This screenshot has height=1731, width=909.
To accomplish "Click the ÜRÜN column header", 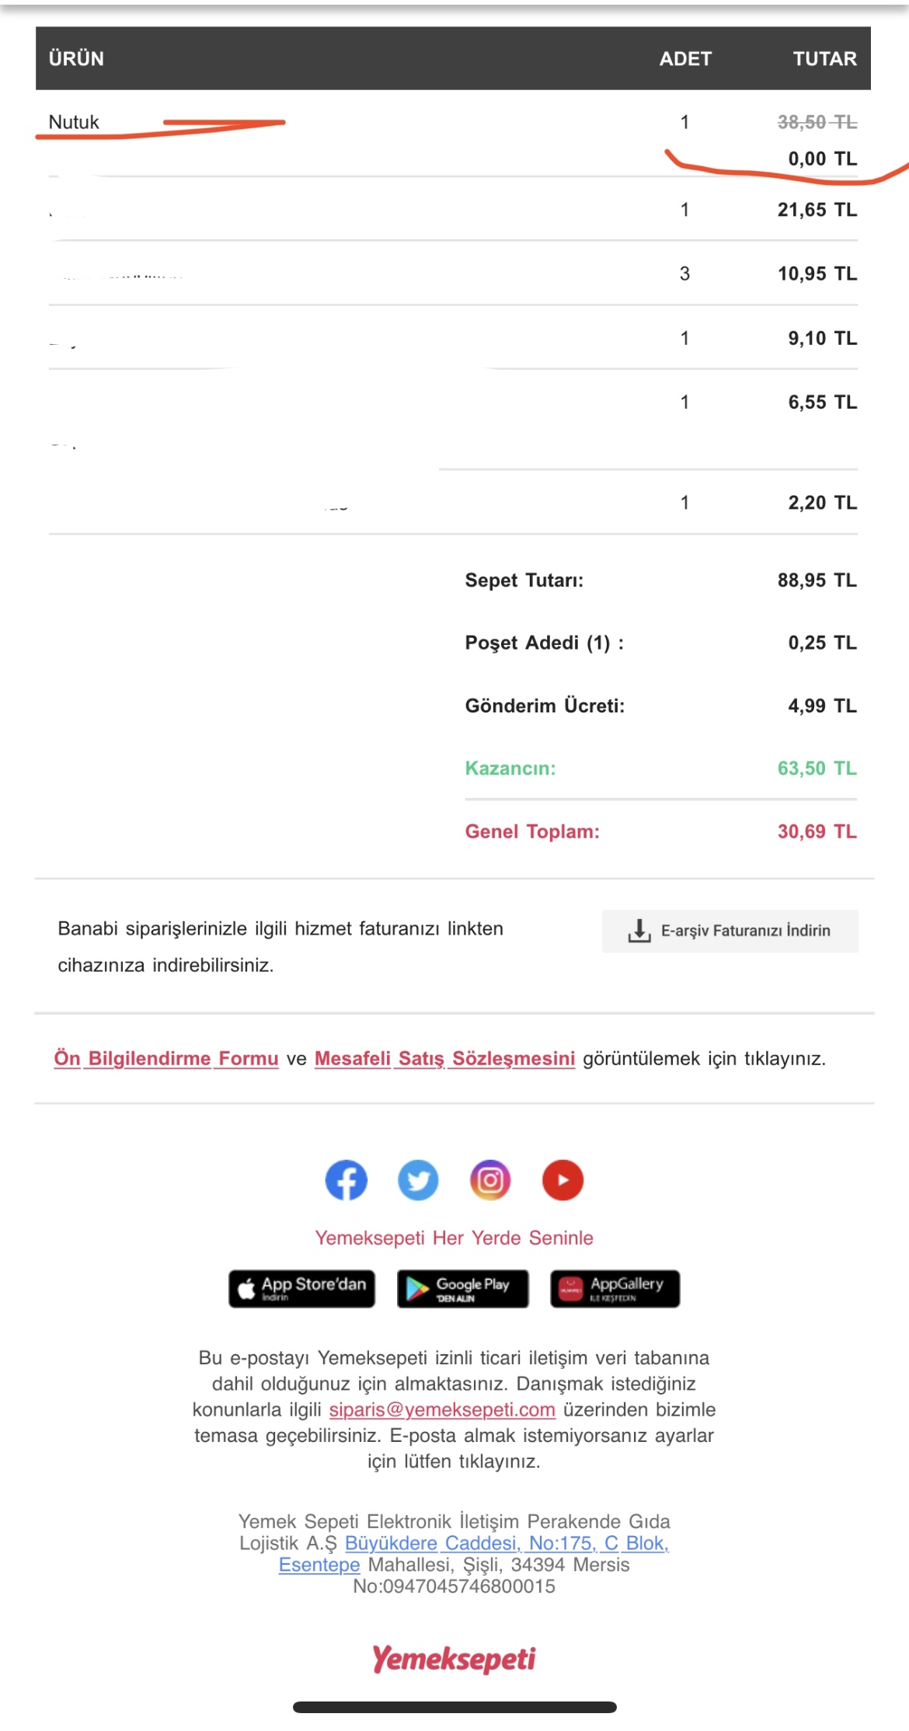I will [x=76, y=58].
